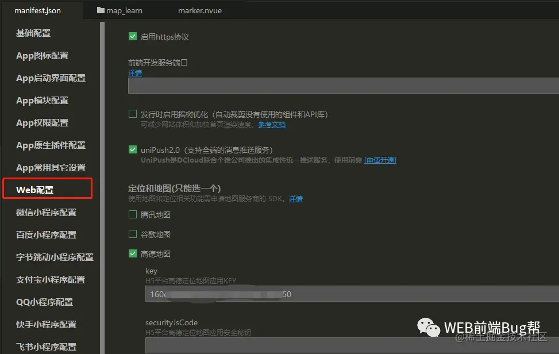This screenshot has width=559, height=354.
Task: Enable 发行时启用摇树优化 option
Action: [132, 114]
